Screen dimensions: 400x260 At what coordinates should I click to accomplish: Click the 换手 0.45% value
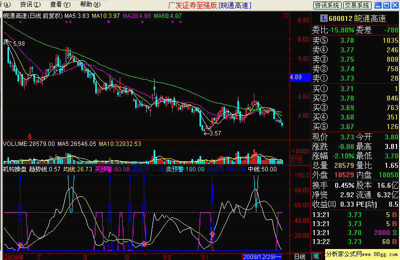pos(344,185)
